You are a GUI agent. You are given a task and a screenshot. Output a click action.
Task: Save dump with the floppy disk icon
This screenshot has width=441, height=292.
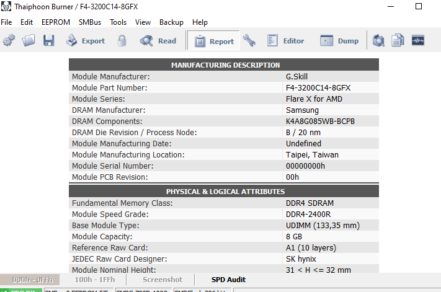48,40
